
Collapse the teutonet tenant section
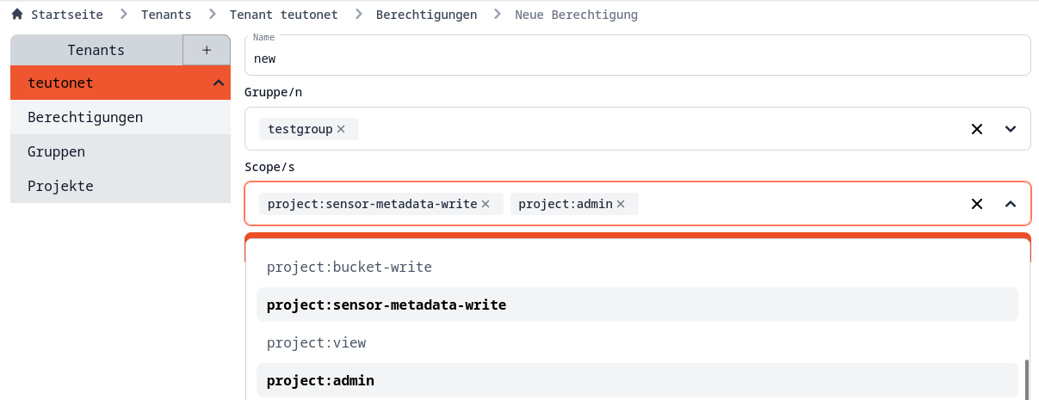click(x=218, y=83)
